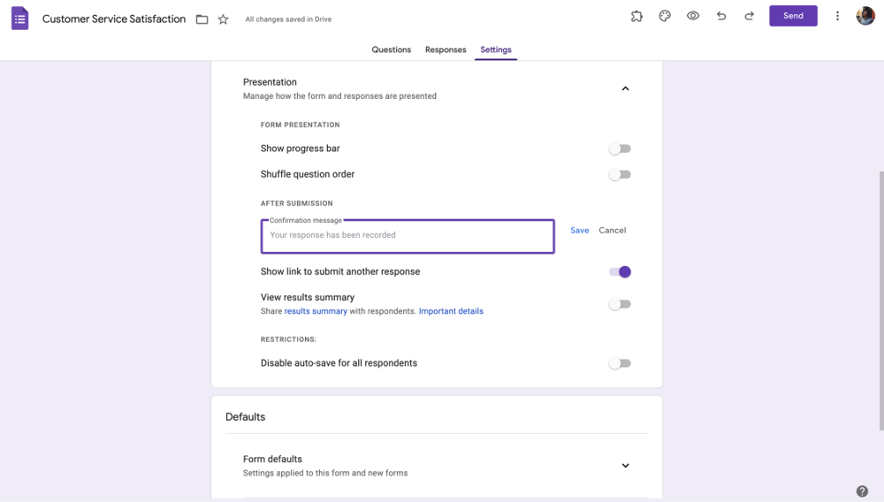The width and height of the screenshot is (884, 502).
Task: Star the Customer Service Satisfaction form
Action: tap(224, 19)
